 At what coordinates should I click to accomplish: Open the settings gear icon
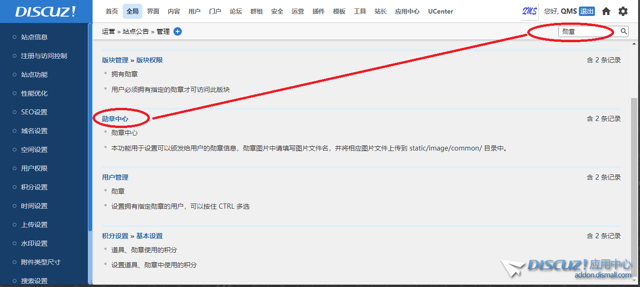(x=623, y=11)
